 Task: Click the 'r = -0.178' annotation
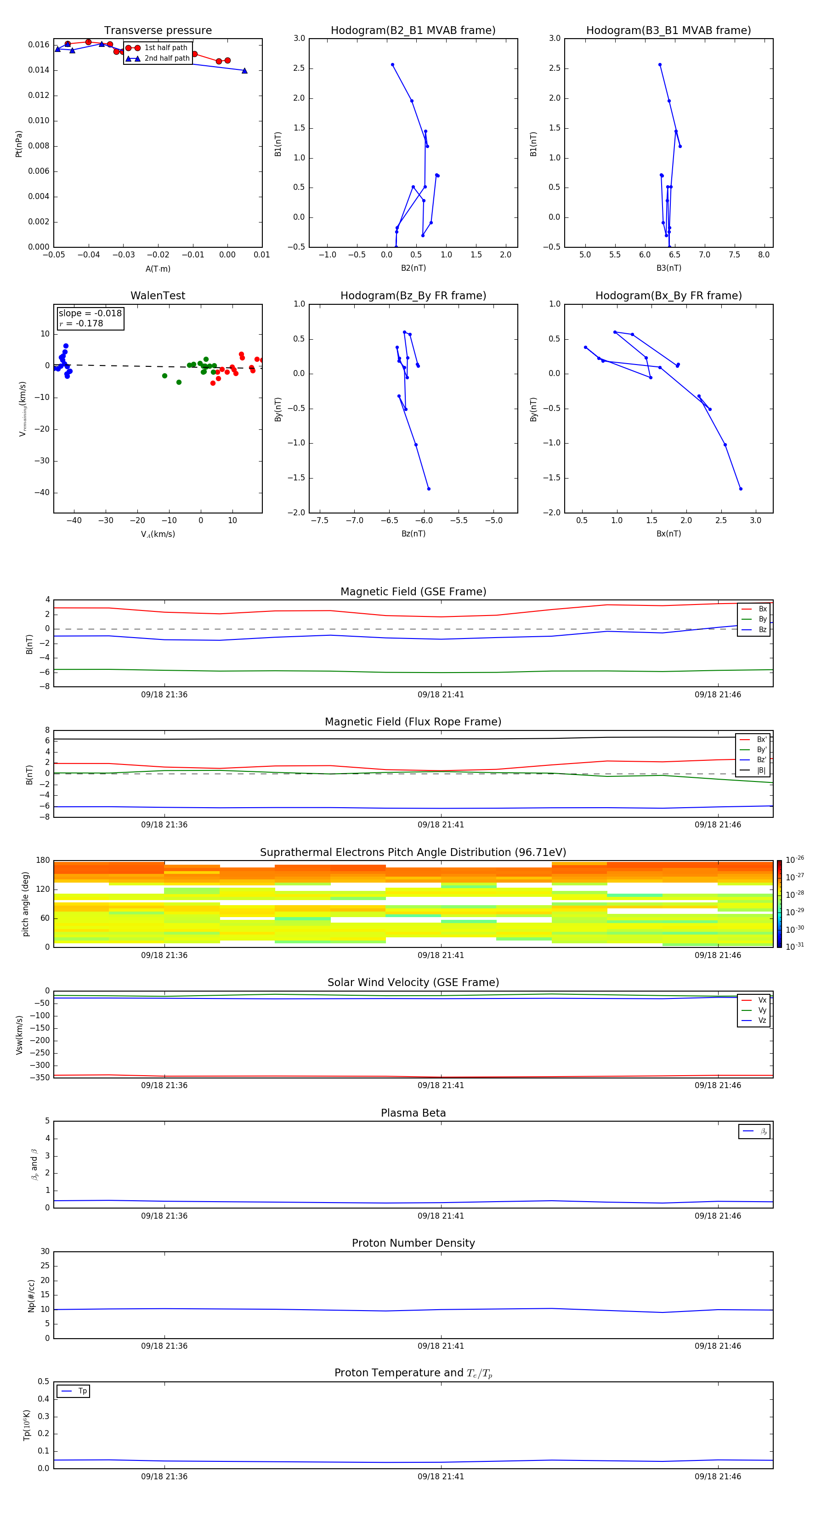point(81,323)
